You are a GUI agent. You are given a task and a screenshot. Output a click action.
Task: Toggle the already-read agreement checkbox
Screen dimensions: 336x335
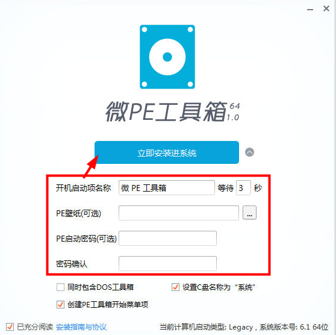10,327
